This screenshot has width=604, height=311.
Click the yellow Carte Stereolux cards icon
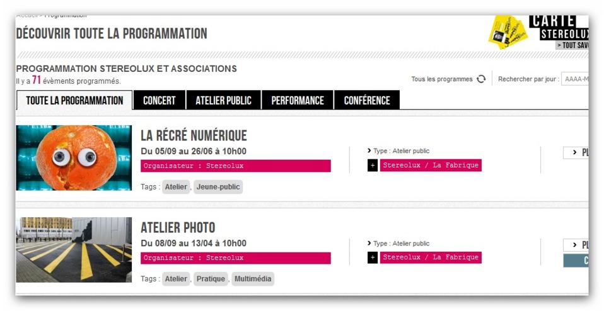pos(507,31)
